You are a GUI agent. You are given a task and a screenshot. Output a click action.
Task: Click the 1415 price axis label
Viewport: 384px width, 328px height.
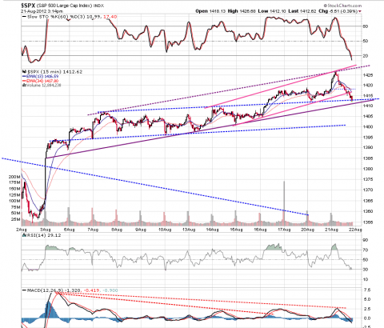click(368, 95)
